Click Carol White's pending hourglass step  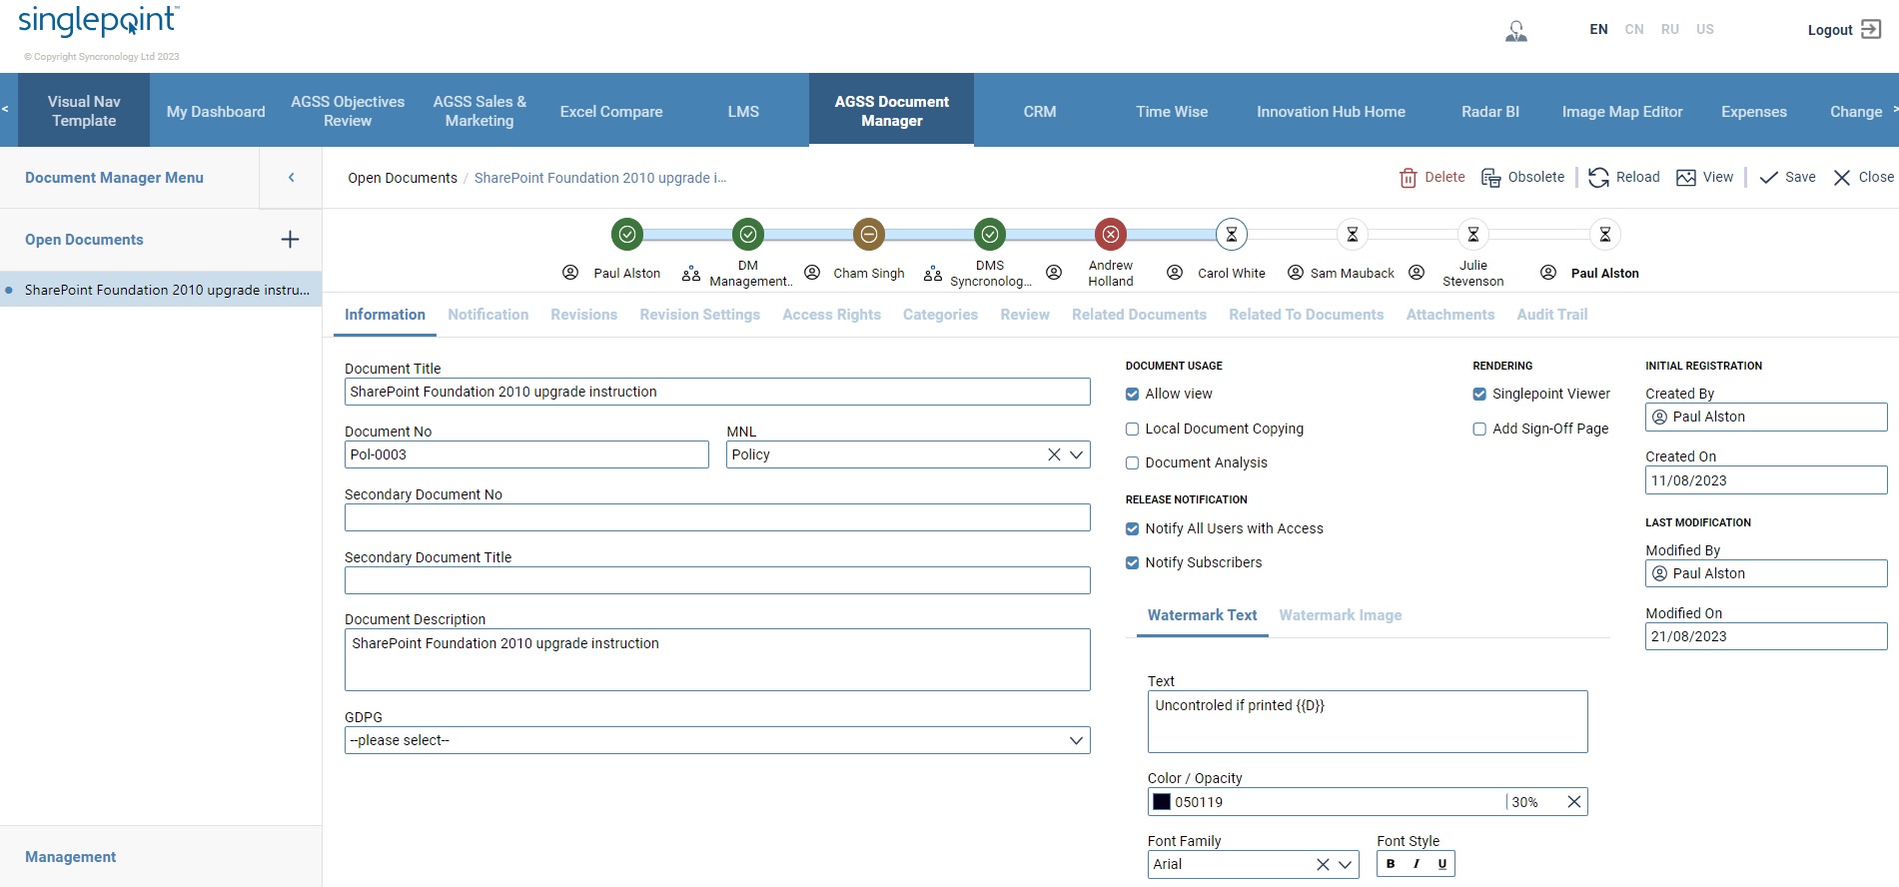[1232, 235]
